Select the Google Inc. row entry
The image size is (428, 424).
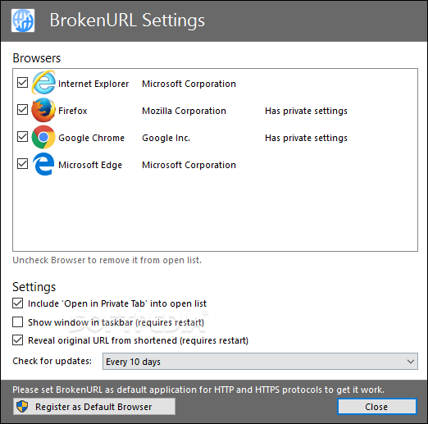[166, 138]
